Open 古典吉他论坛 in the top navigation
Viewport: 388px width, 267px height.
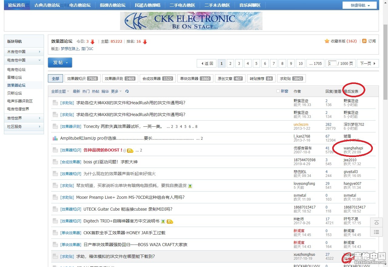[x=47, y=5]
